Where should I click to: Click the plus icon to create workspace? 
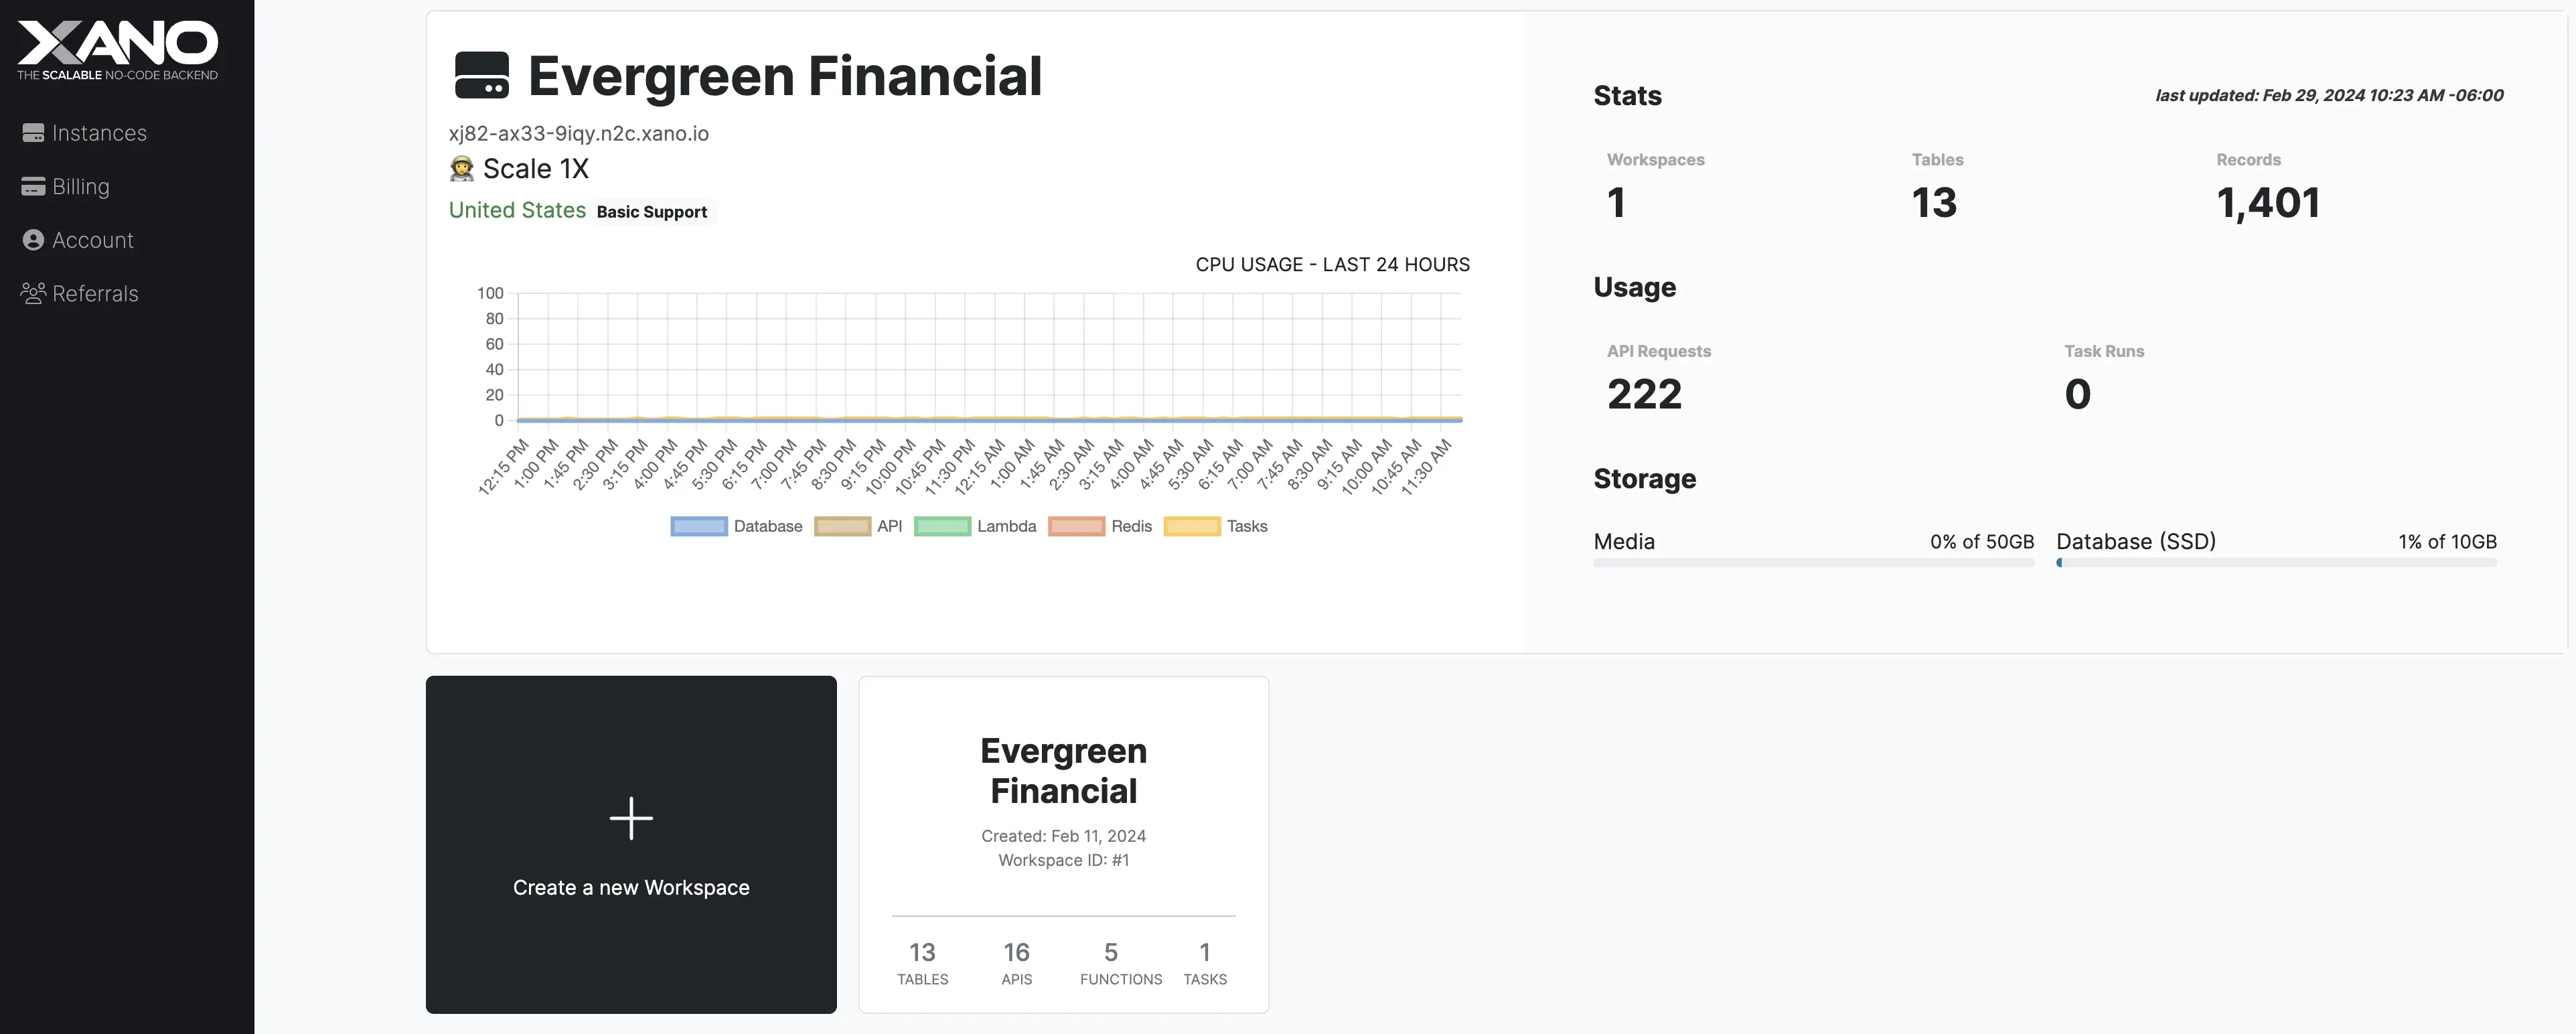[x=631, y=818]
